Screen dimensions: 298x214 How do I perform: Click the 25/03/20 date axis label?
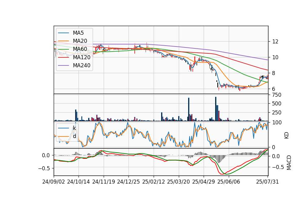tap(178, 182)
